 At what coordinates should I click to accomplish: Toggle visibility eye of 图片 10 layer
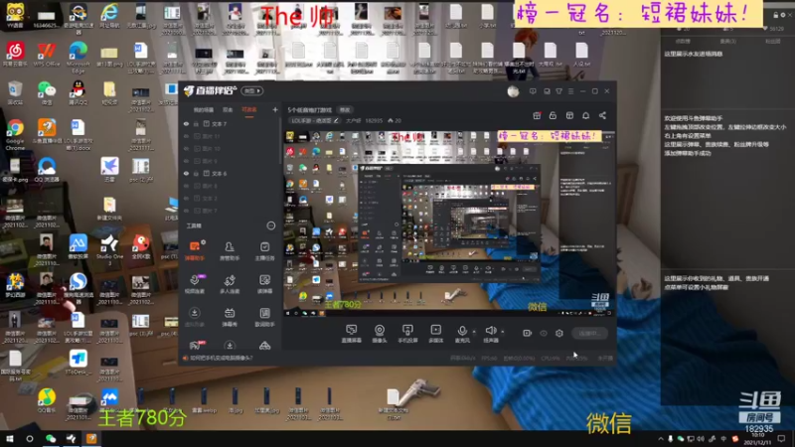(x=186, y=148)
